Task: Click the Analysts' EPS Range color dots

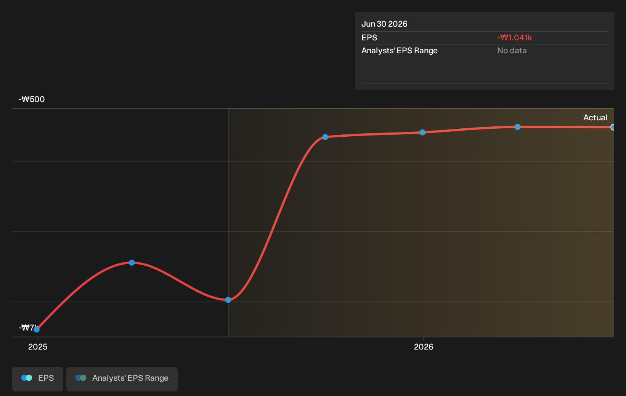Action: (81, 378)
